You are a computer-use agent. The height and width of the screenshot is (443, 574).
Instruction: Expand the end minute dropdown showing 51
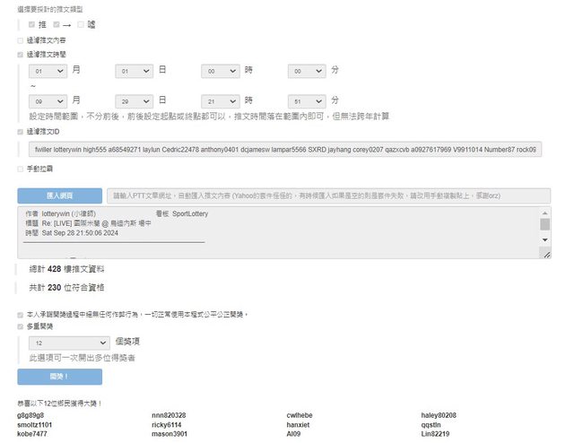[x=306, y=101]
